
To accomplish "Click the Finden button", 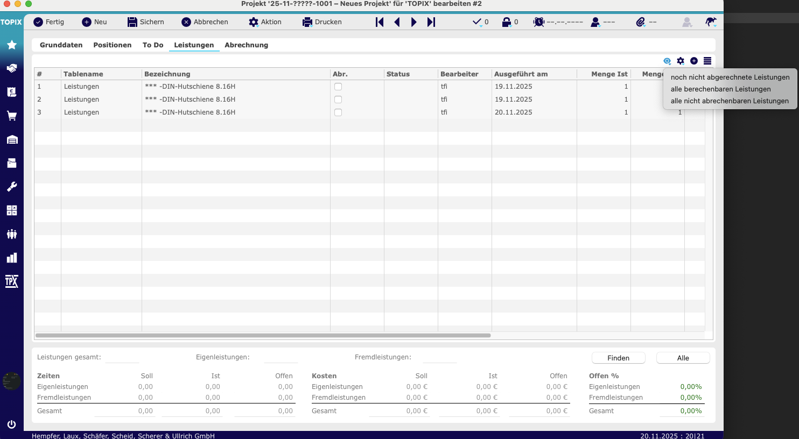I will 619,358.
